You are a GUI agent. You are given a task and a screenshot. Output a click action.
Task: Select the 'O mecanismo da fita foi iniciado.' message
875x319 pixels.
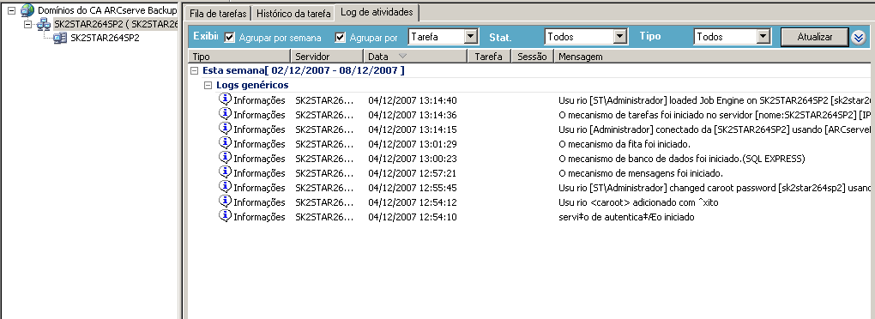click(625, 144)
